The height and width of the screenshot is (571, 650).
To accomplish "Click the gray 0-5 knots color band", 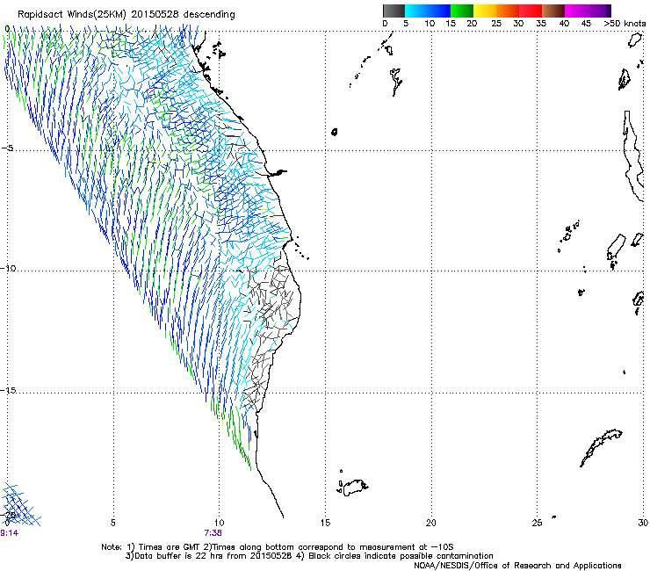I will click(394, 11).
